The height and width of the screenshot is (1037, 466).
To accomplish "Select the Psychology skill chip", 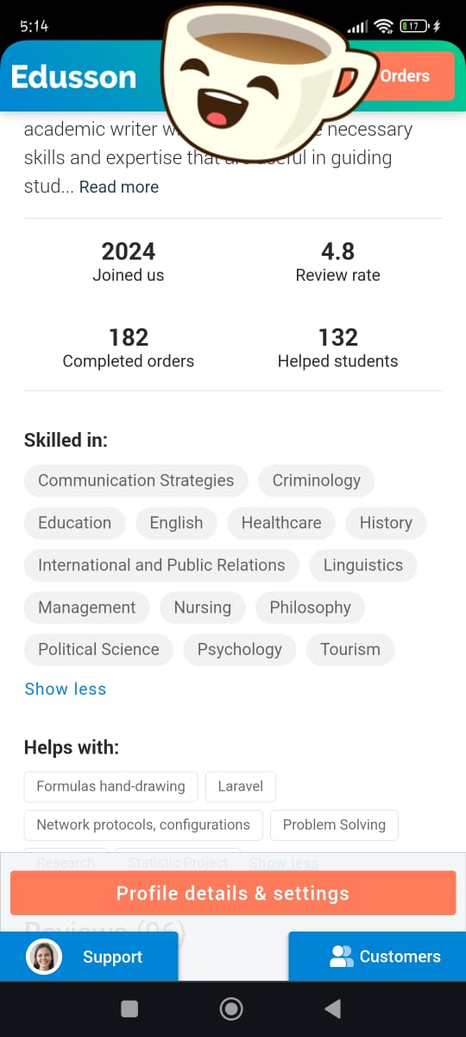I will [240, 650].
